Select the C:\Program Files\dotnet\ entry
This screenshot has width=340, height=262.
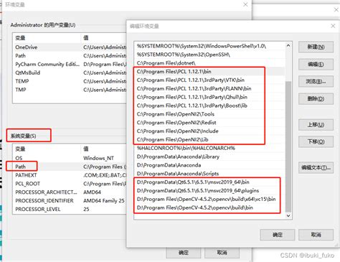pos(209,63)
